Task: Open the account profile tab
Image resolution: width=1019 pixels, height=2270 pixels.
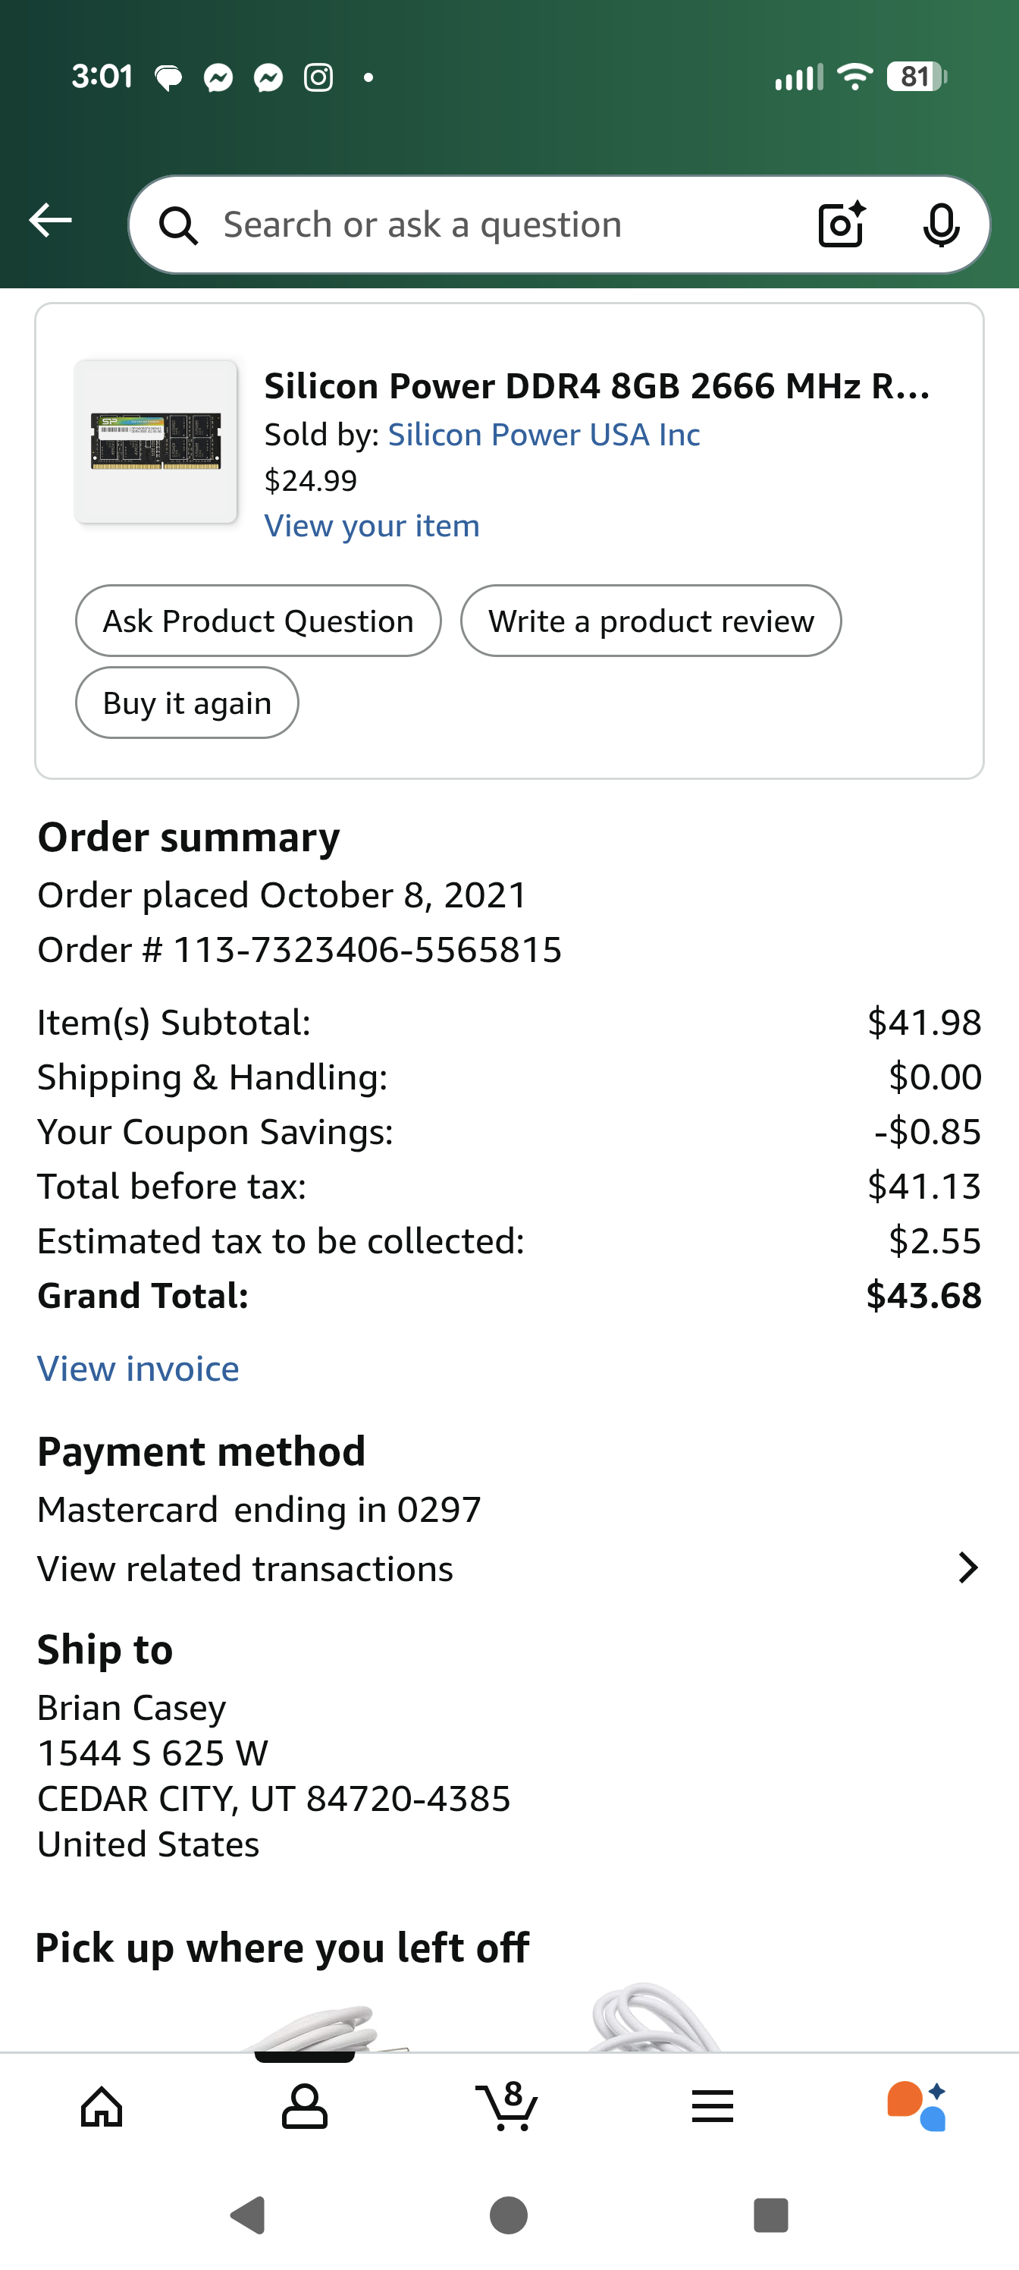Action: (305, 2106)
